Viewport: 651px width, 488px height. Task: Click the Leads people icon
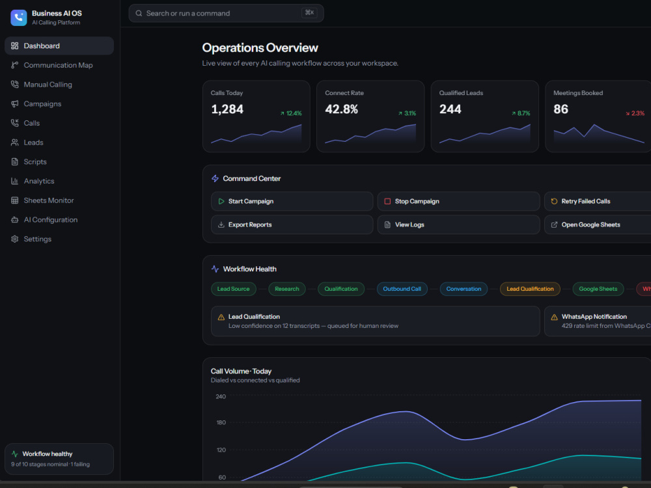pos(14,142)
